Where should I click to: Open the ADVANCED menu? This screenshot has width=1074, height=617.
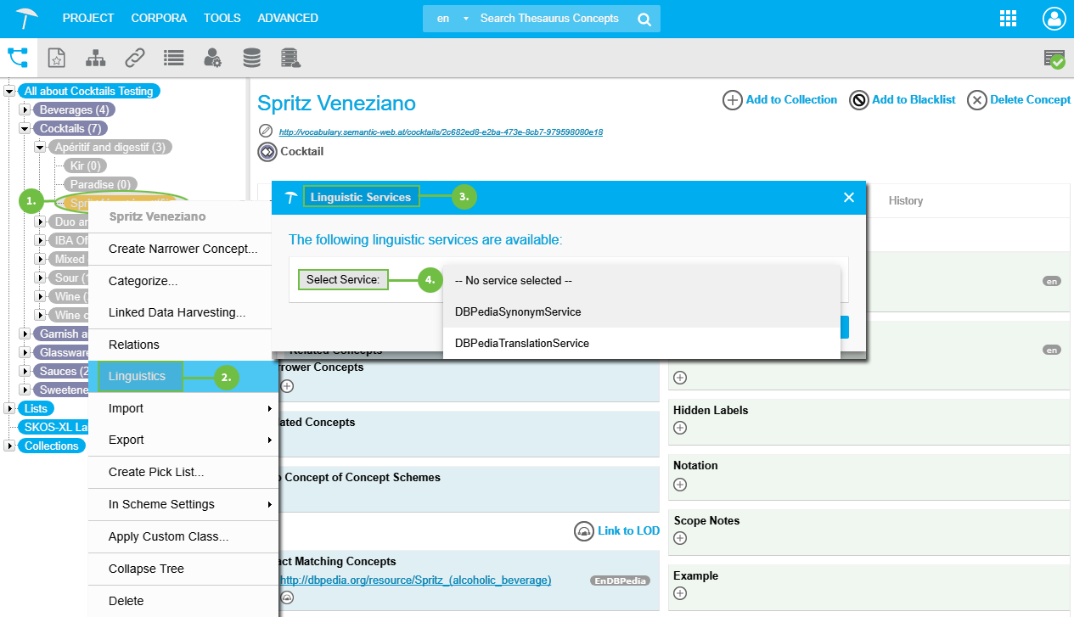[x=288, y=18]
